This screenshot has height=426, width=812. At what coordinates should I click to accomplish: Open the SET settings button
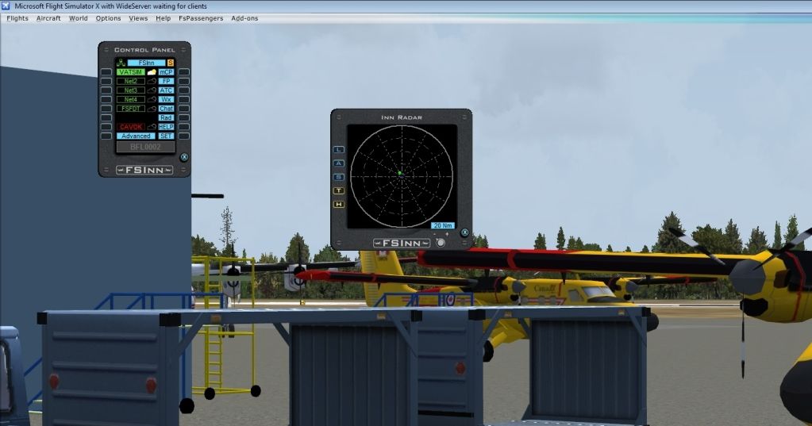click(x=166, y=136)
